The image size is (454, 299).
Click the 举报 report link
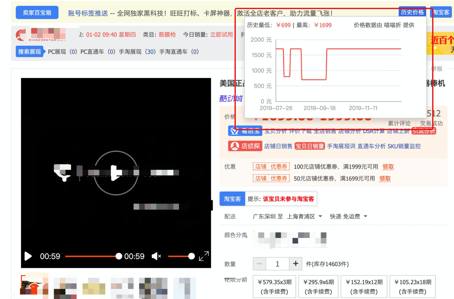point(437,68)
